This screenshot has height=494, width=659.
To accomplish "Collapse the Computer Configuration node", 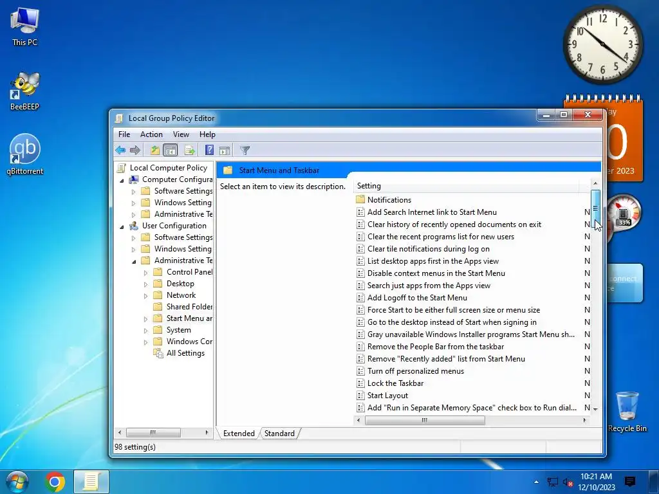I will tap(122, 181).
